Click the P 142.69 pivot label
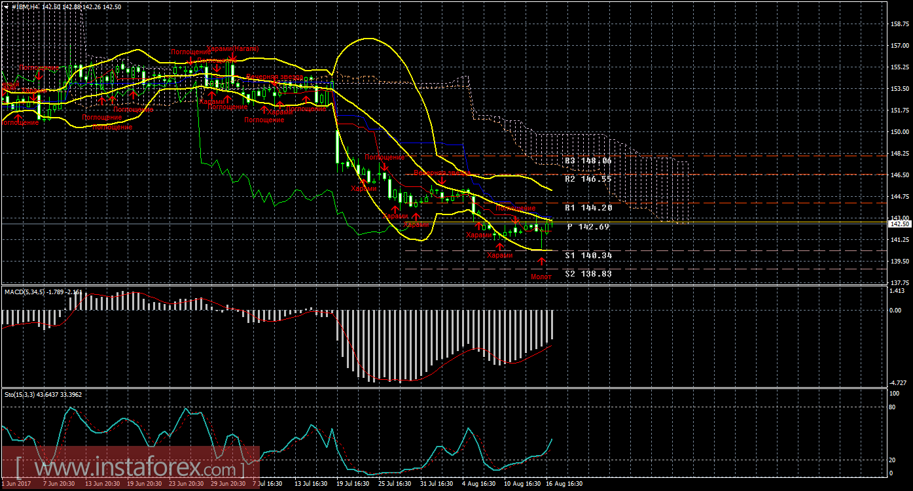This screenshot has height=491, width=913. tap(589, 227)
